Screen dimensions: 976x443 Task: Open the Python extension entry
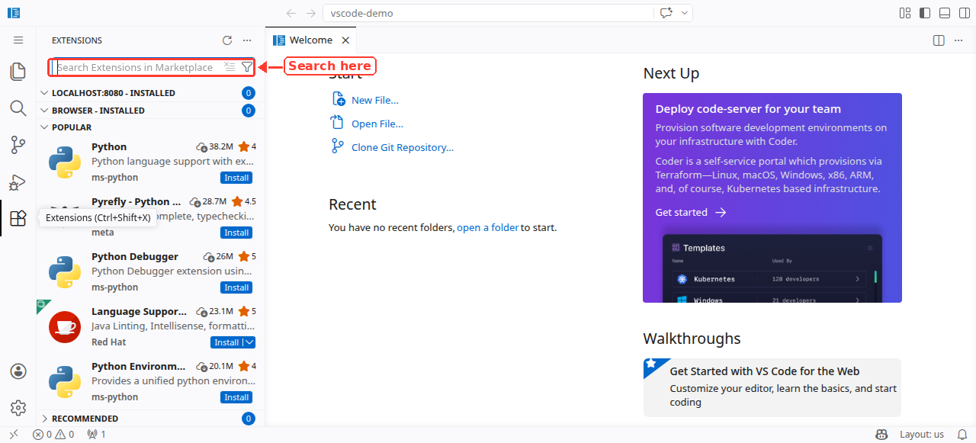pyautogui.click(x=151, y=162)
